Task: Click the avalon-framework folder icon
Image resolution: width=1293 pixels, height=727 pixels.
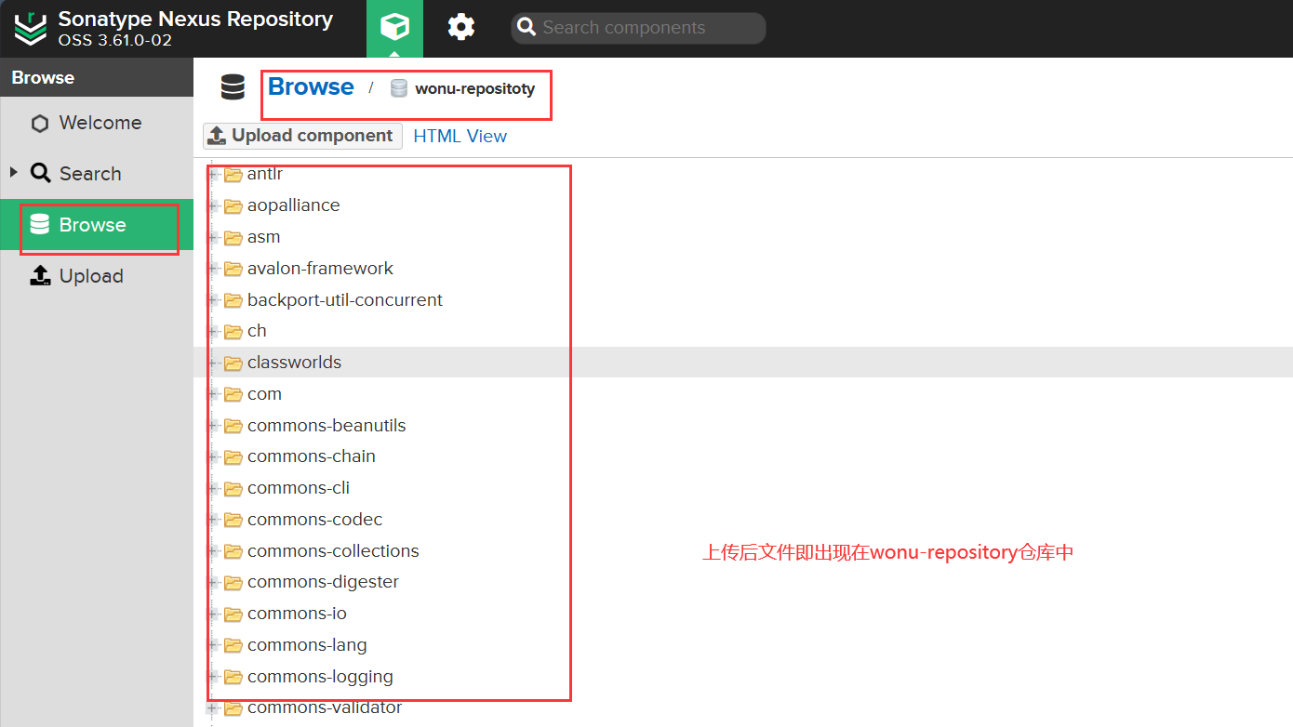Action: click(x=233, y=269)
